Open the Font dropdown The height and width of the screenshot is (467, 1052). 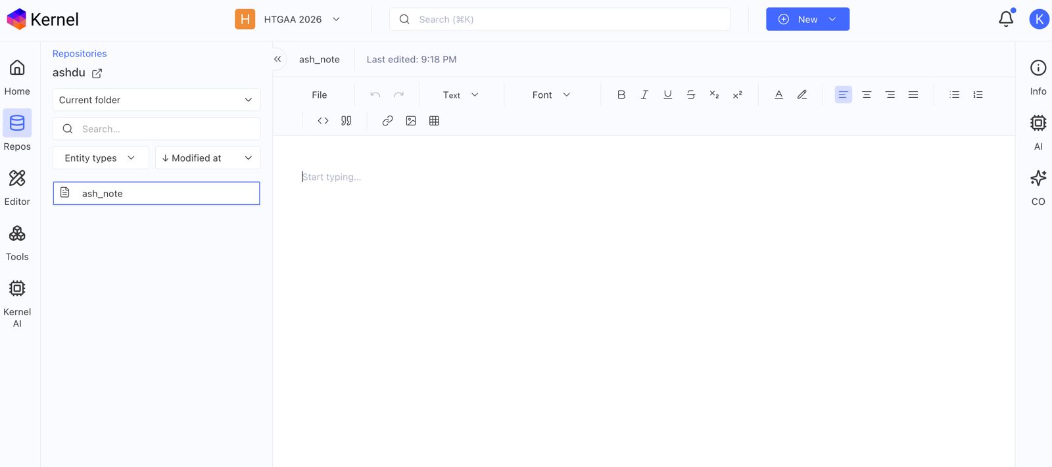point(551,95)
